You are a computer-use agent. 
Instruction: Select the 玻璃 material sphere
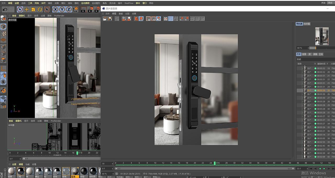click(x=66, y=171)
